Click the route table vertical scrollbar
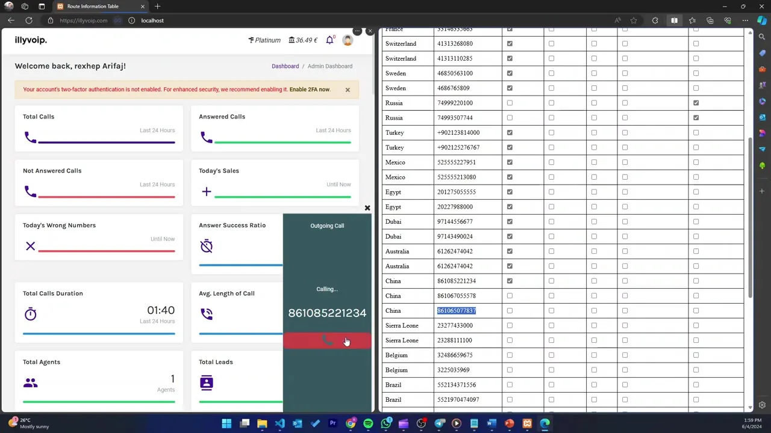 [749, 216]
